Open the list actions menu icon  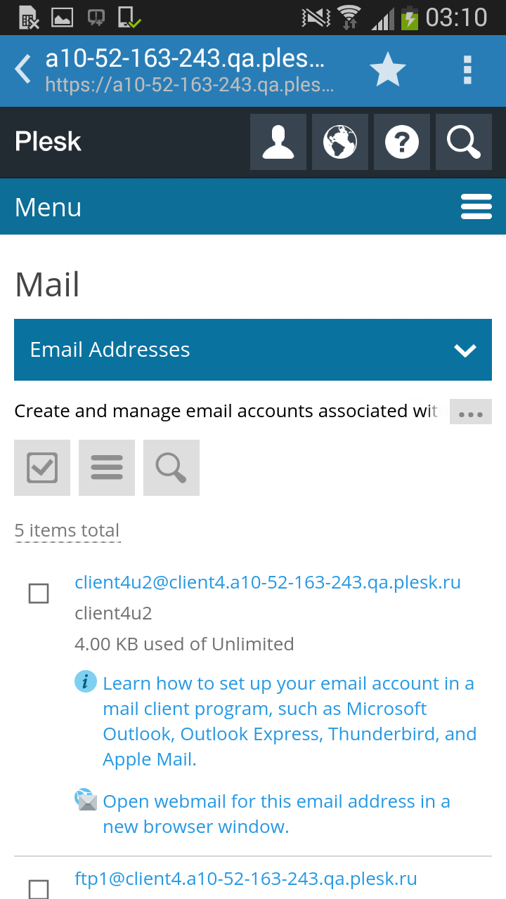[107, 468]
